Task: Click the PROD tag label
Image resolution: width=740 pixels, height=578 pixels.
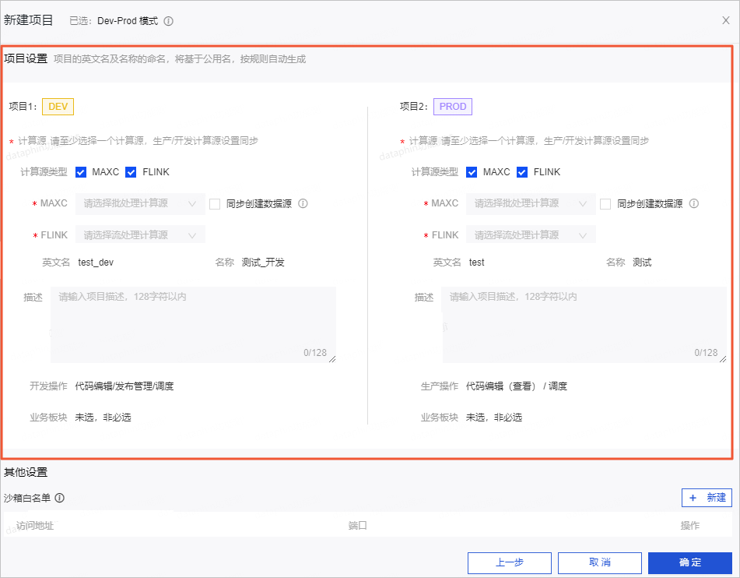Action: pos(453,107)
